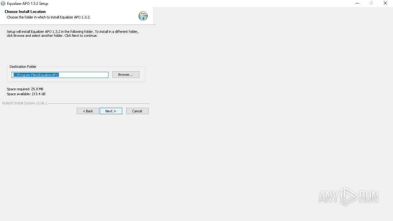393x221 pixels.
Task: Click the 'Destination Folder' group label
Action: (x=23, y=67)
